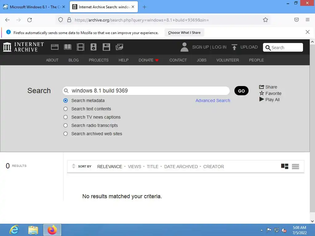The width and height of the screenshot is (315, 236).
Task: Click the Upload arrow icon
Action: click(x=234, y=47)
